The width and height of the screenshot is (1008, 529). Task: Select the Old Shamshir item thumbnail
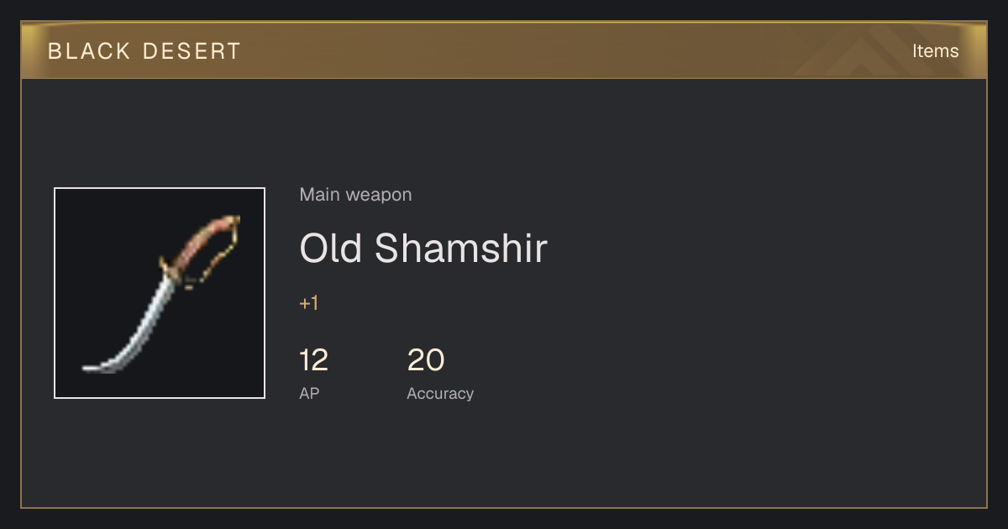160,293
